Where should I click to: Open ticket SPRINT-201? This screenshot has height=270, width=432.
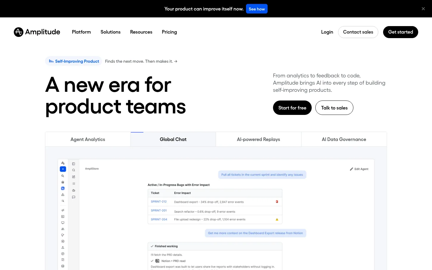point(159,211)
